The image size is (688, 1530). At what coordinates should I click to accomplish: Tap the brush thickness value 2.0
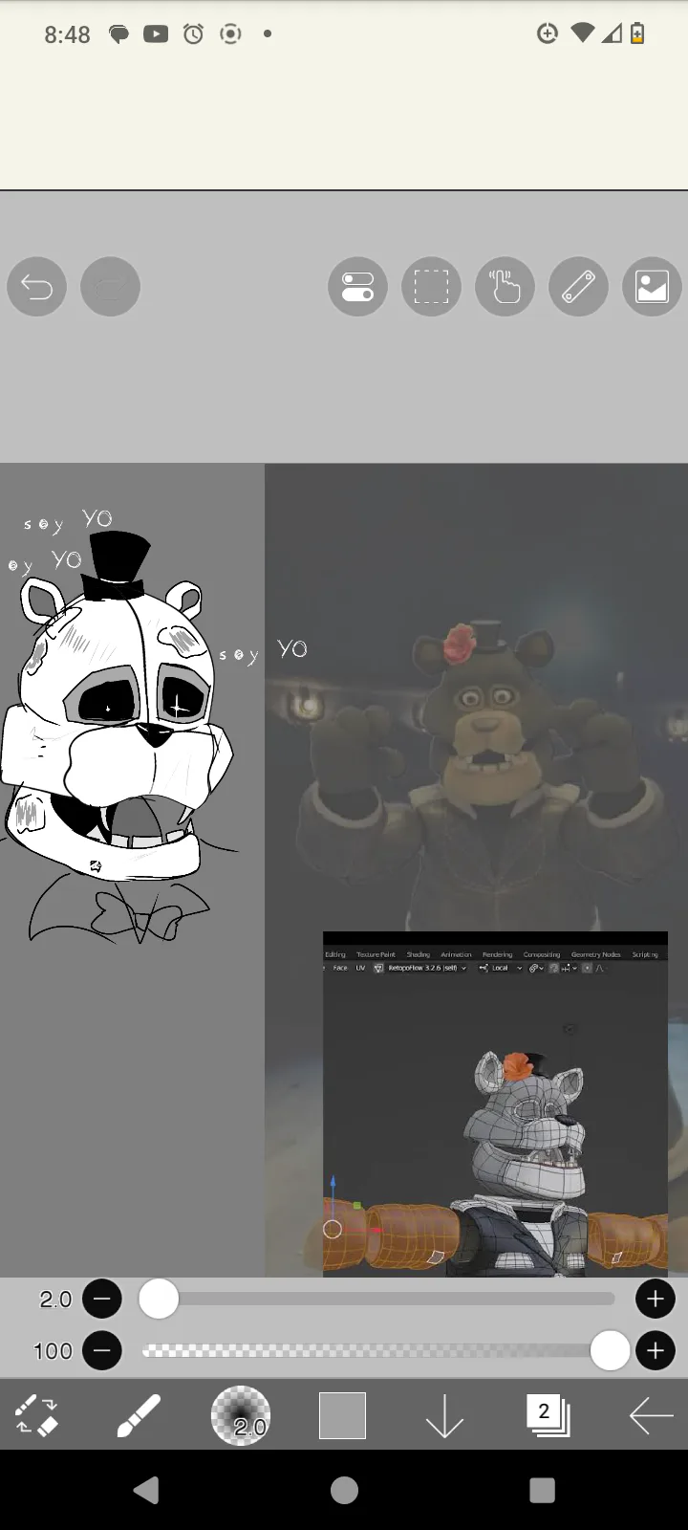click(x=55, y=1299)
